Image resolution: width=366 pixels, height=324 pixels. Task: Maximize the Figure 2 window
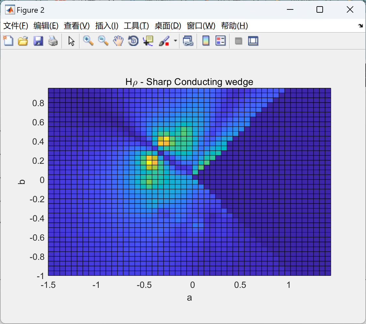(x=320, y=9)
